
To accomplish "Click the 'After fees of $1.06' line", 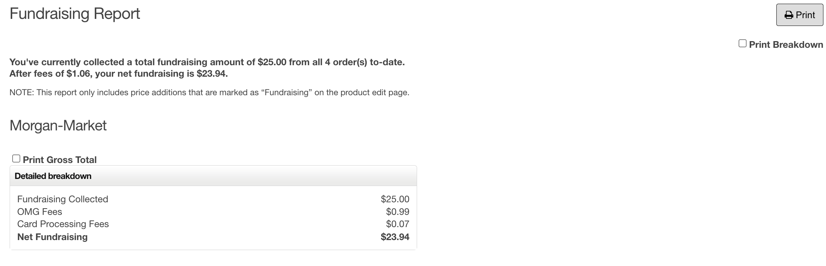I will coord(119,74).
